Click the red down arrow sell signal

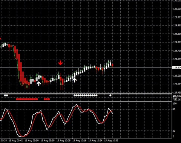(60, 63)
